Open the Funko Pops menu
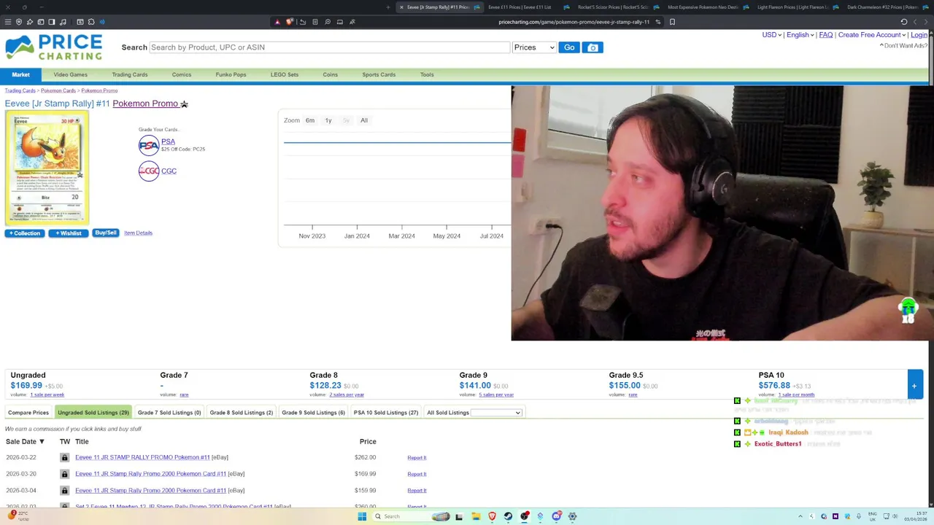Image resolution: width=934 pixels, height=525 pixels. click(231, 74)
